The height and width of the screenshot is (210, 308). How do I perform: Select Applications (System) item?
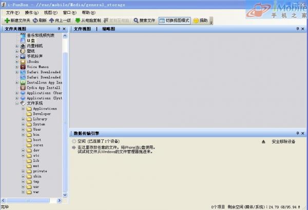[44, 98]
